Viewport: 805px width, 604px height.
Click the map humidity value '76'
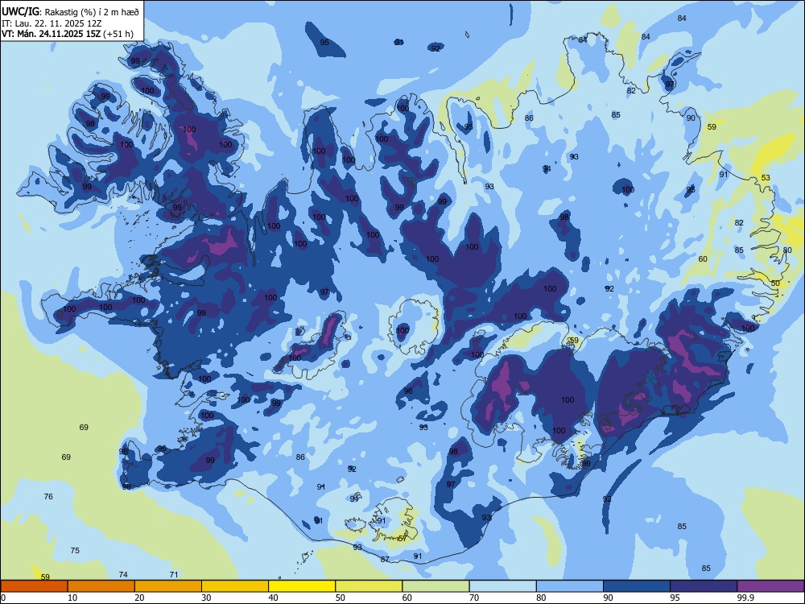(48, 496)
